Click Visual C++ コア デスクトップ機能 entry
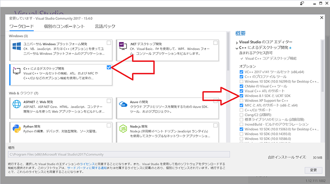 click(271, 58)
